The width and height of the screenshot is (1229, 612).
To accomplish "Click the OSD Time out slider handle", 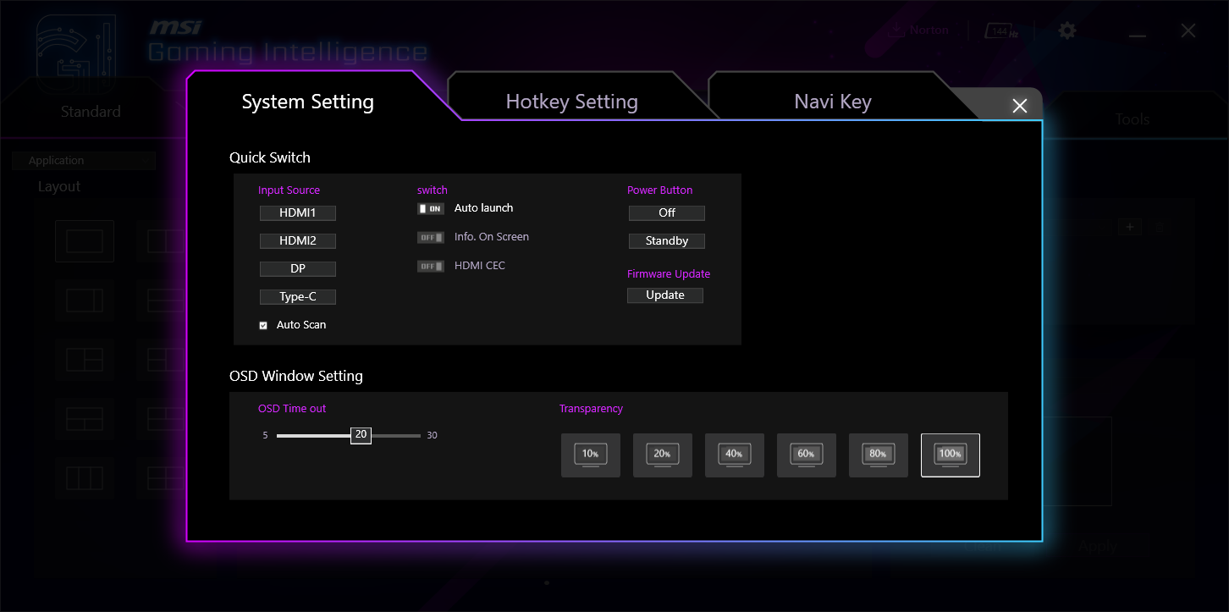I will 361,435.
